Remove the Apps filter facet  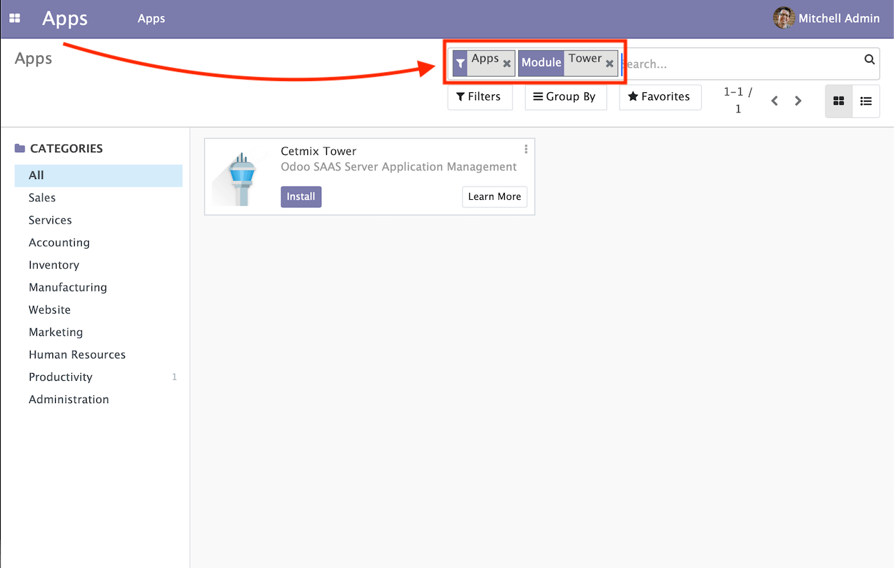(507, 64)
